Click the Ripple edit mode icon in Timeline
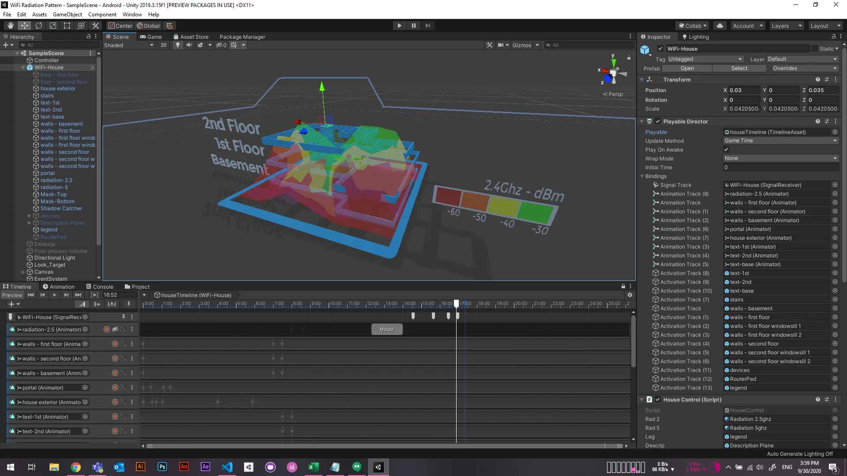 97,304
